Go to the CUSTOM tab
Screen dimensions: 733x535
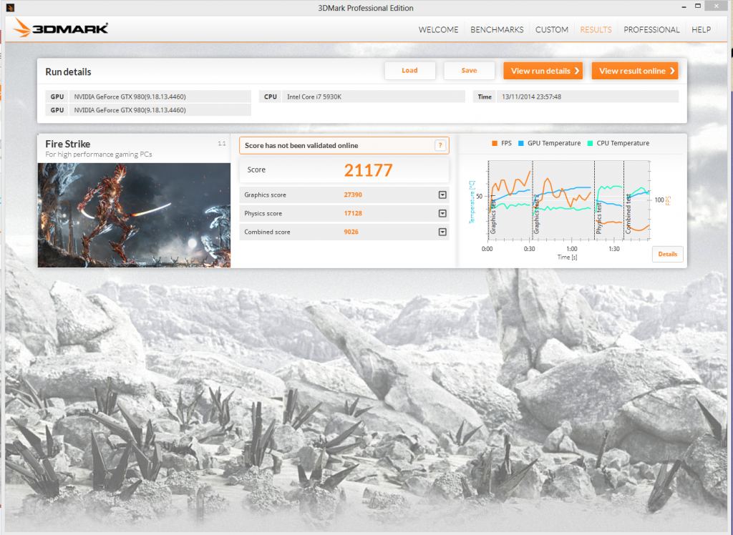click(x=552, y=29)
